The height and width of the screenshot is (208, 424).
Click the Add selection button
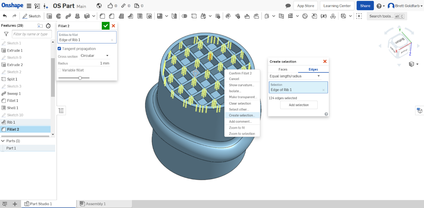(x=299, y=105)
